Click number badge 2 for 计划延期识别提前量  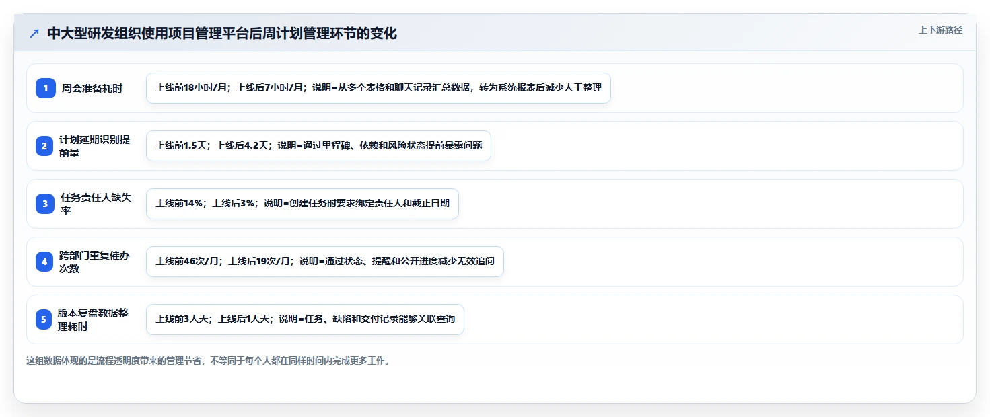[x=44, y=146]
